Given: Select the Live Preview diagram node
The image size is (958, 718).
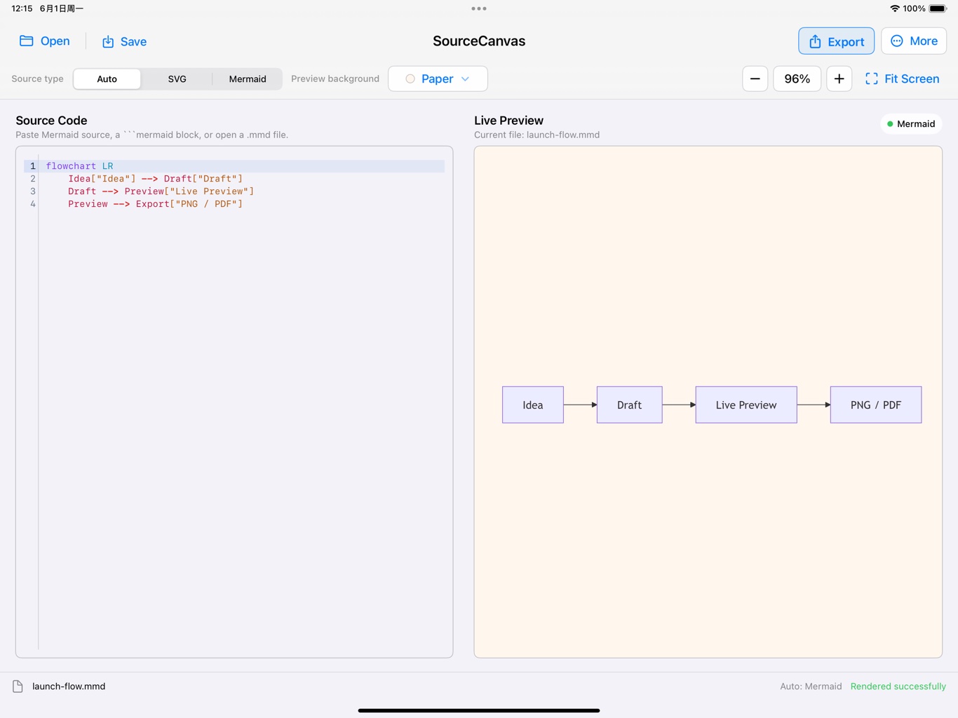Looking at the screenshot, I should 746,405.
